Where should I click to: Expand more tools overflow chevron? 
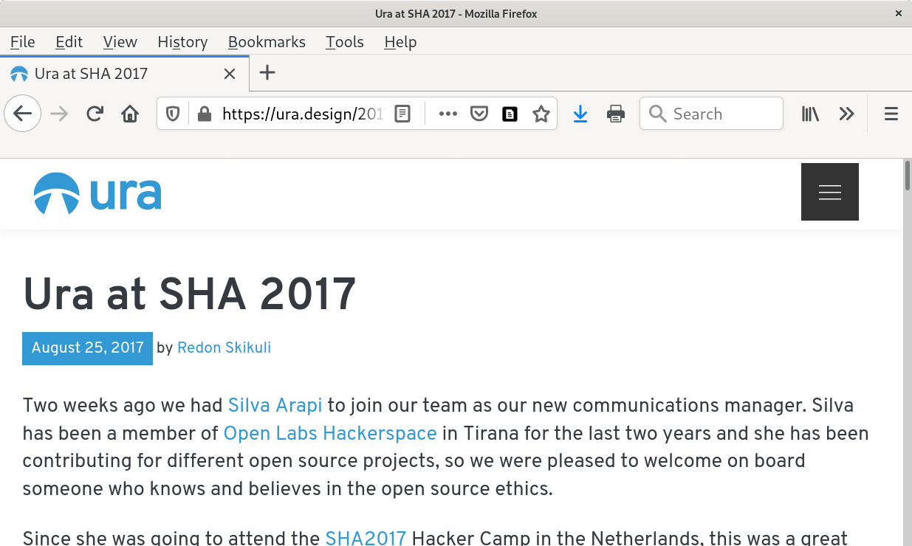pos(846,114)
